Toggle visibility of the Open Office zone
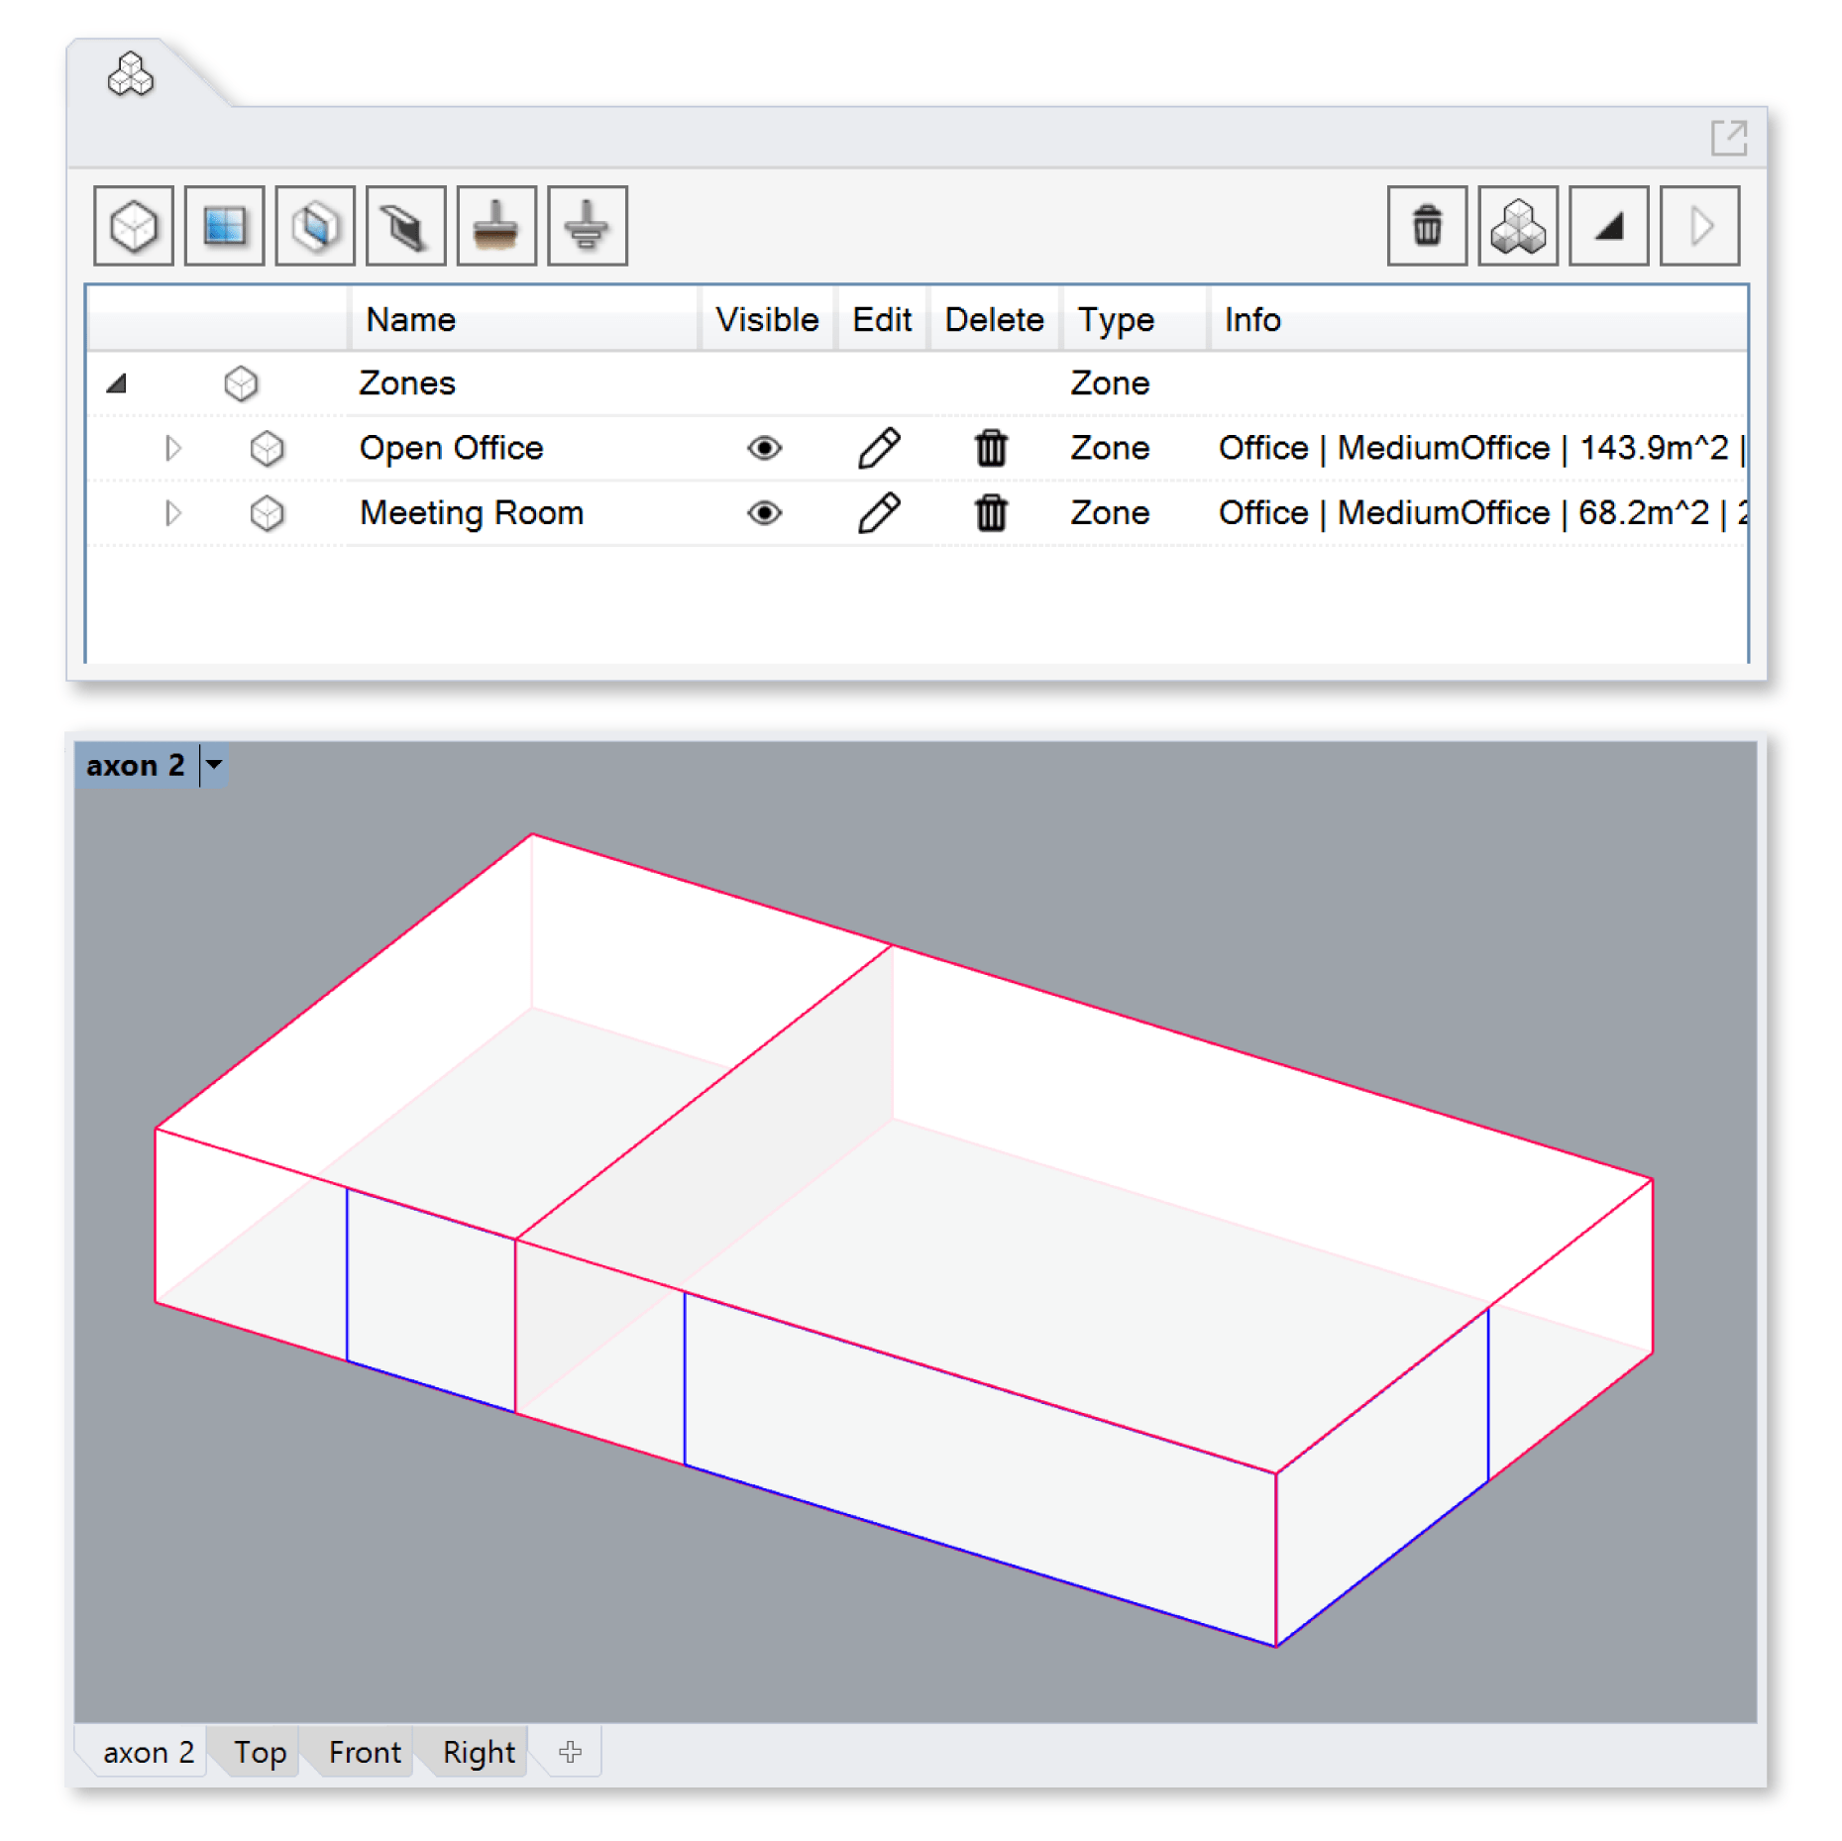The image size is (1842, 1841). (766, 448)
